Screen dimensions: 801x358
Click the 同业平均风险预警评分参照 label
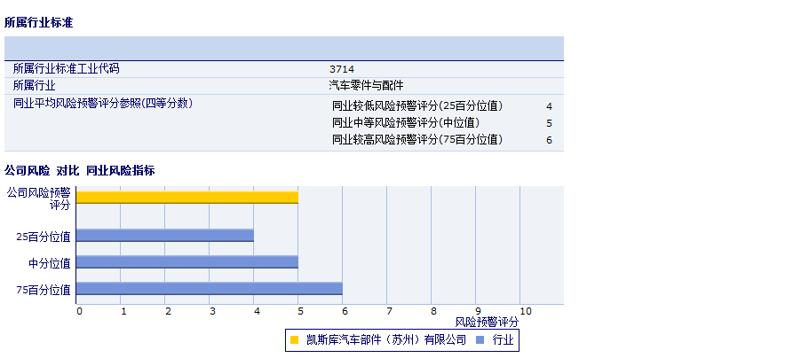point(103,103)
